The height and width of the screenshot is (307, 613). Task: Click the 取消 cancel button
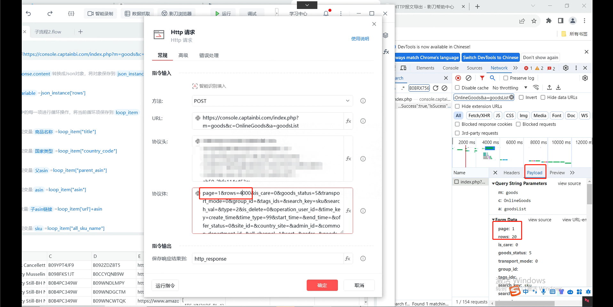point(359,285)
